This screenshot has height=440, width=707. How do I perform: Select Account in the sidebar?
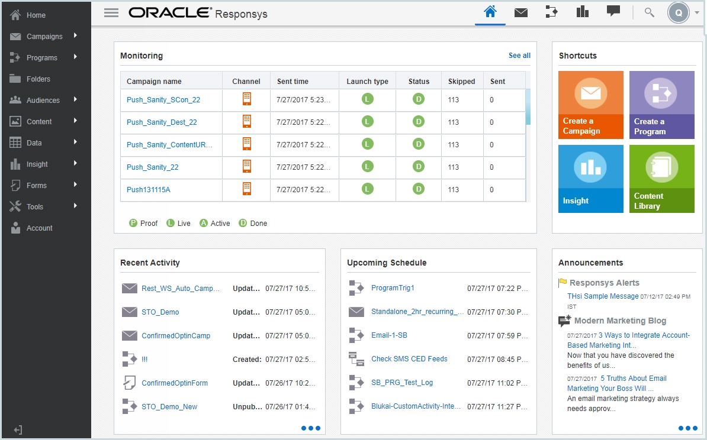pos(40,228)
